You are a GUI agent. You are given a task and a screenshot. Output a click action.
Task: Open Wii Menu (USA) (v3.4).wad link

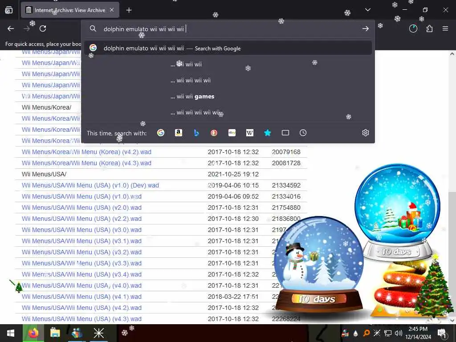click(81, 274)
